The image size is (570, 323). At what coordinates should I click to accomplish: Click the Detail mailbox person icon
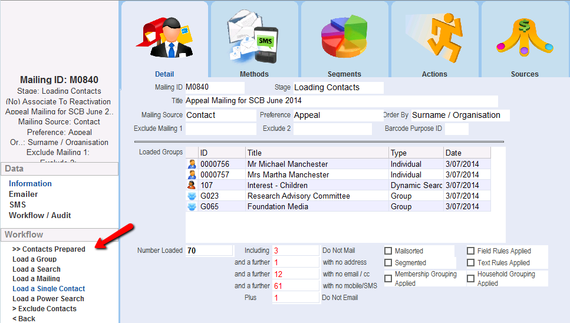[164, 38]
